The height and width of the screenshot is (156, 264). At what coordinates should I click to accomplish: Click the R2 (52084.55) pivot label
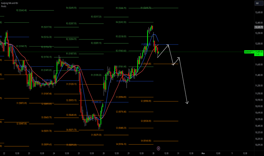click(x=71, y=39)
